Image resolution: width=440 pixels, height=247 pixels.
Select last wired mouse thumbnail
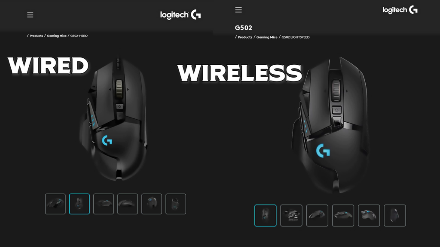176,204
